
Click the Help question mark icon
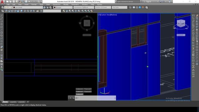click(x=170, y=2)
